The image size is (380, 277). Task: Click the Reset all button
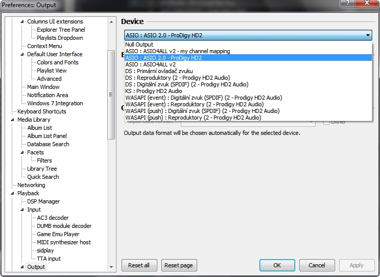[139, 265]
